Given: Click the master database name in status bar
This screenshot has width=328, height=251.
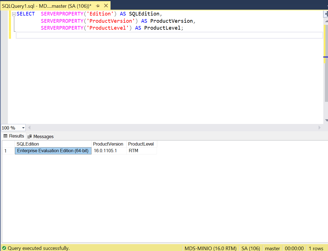Looking at the screenshot, I should [272, 248].
